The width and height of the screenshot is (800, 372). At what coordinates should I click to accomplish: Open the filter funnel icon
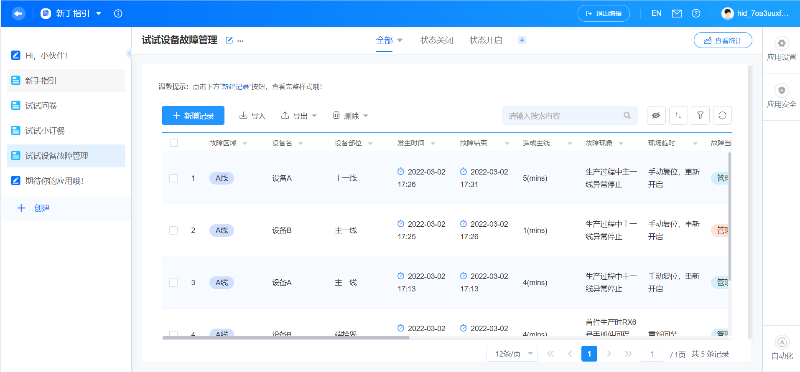[x=701, y=116]
